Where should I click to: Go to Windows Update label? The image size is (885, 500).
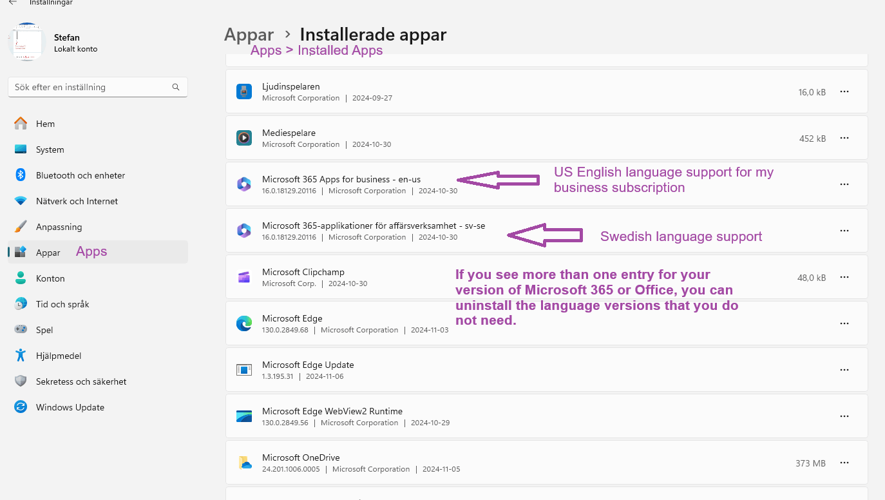point(70,407)
